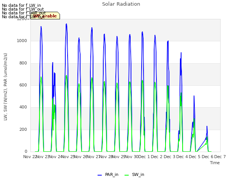Click the Dec 7 x-axis date label
The image size is (243, 182).
[x=220, y=157]
